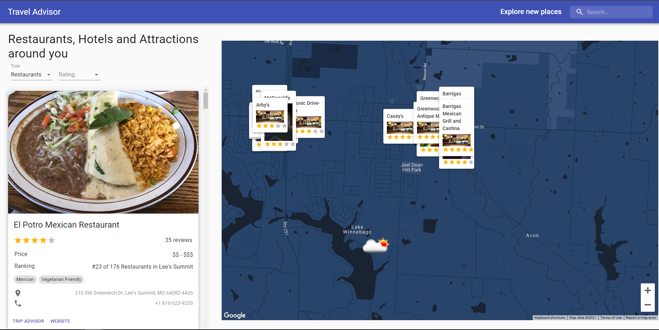The width and height of the screenshot is (659, 330).
Task: Click the phone icon in restaurant card
Action: [x=18, y=303]
